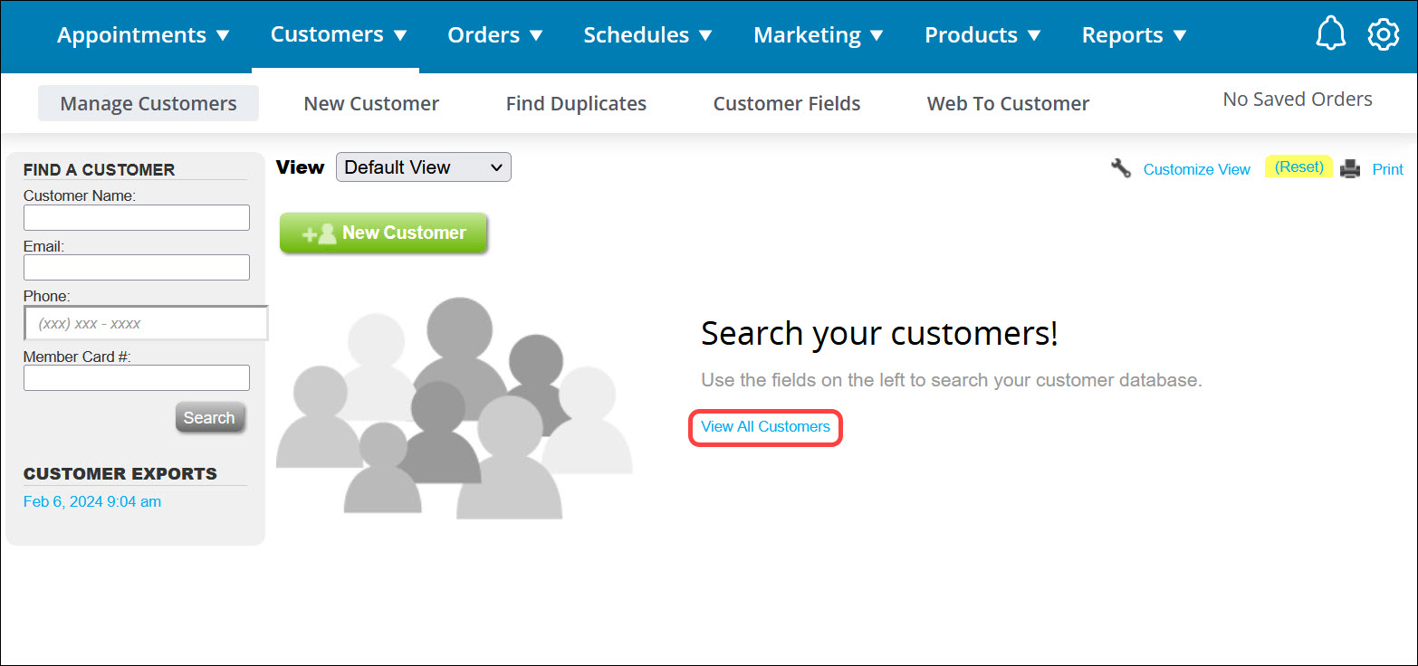
Task: Open the Customer Fields tab
Action: [786, 103]
